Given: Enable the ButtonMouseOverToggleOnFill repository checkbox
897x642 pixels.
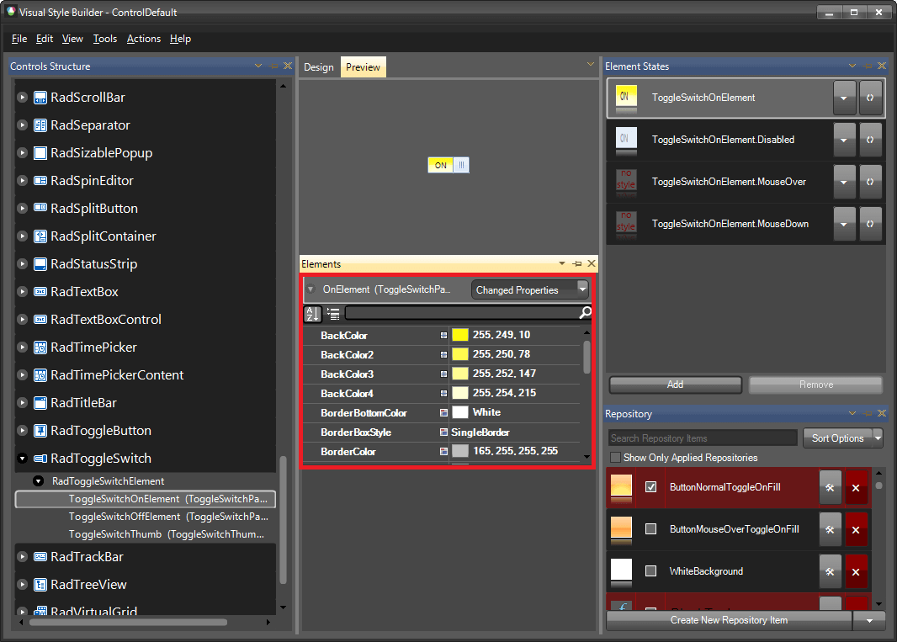Looking at the screenshot, I should [650, 529].
